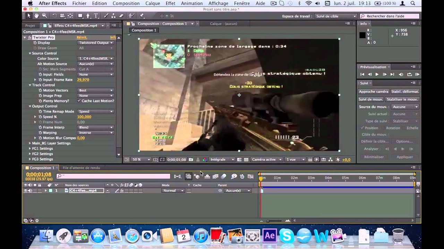Select the Hand tool
Screen dimensions: 444x249
point(36,16)
